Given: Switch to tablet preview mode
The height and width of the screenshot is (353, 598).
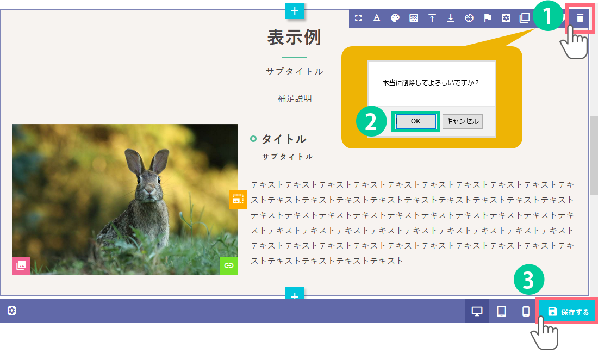Looking at the screenshot, I should [x=502, y=312].
